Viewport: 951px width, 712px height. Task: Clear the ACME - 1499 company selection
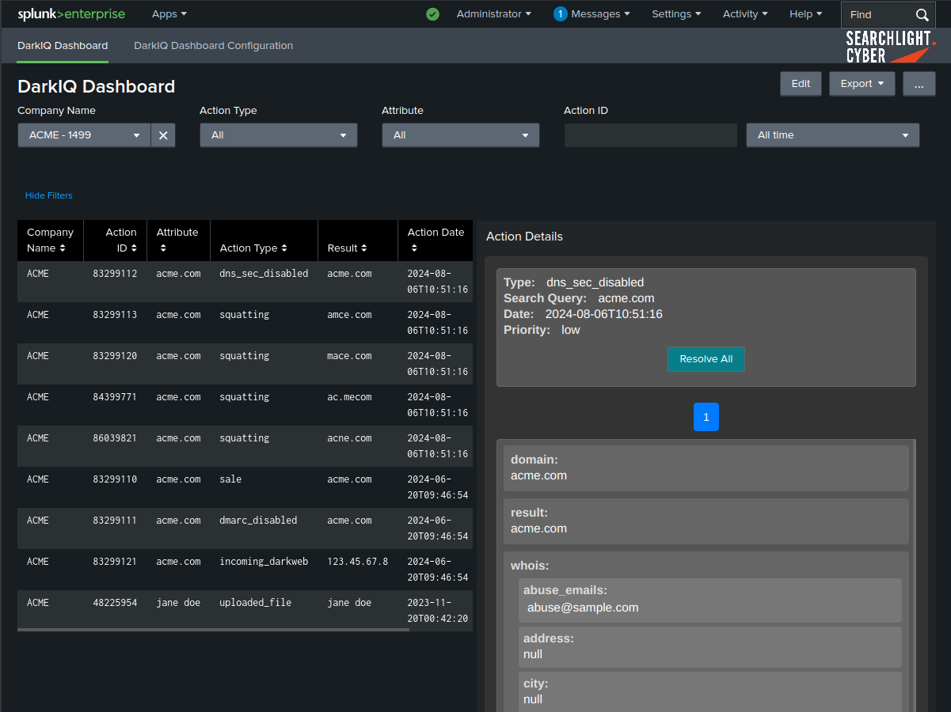[x=163, y=135]
